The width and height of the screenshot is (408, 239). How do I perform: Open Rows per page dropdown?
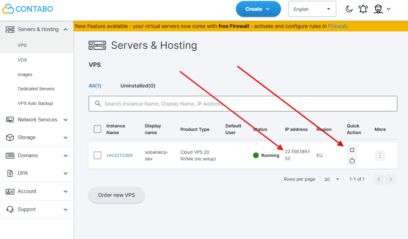pos(331,179)
